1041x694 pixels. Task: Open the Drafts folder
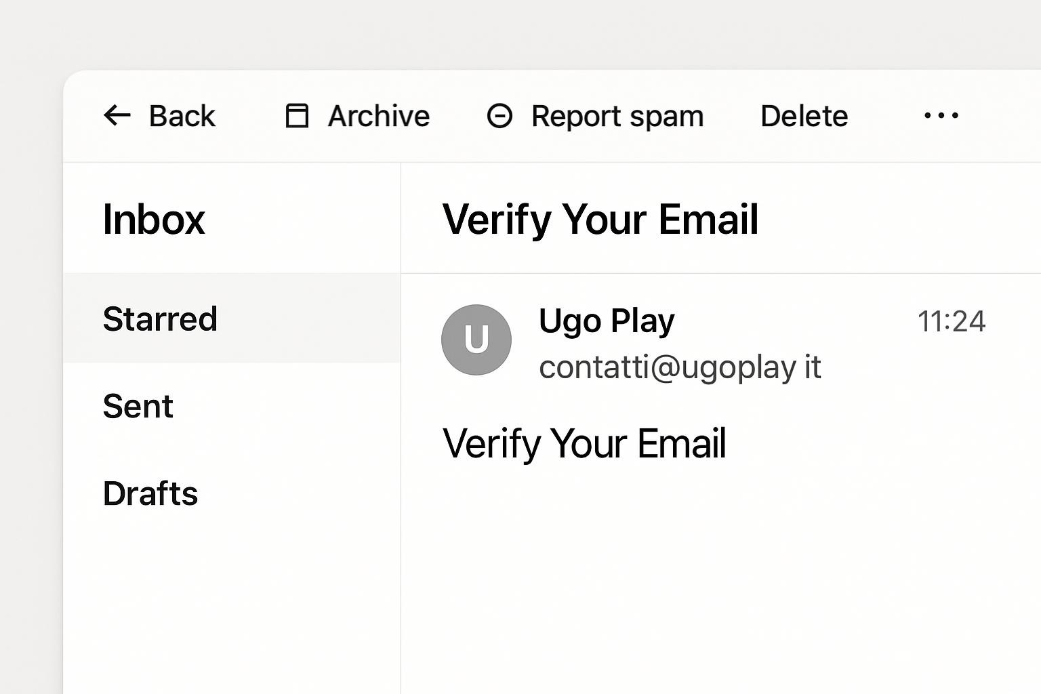pyautogui.click(x=150, y=493)
